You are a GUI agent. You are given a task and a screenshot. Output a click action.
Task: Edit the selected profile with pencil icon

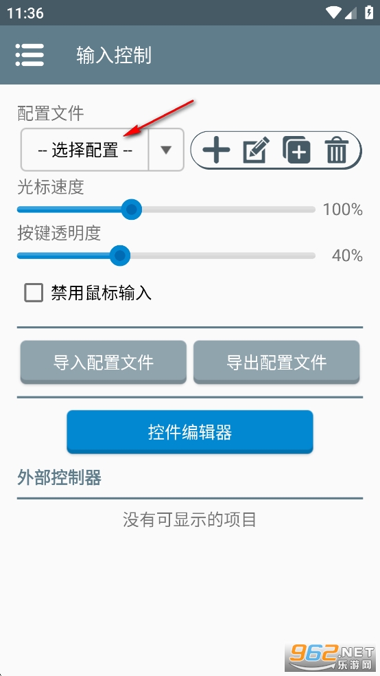[256, 150]
